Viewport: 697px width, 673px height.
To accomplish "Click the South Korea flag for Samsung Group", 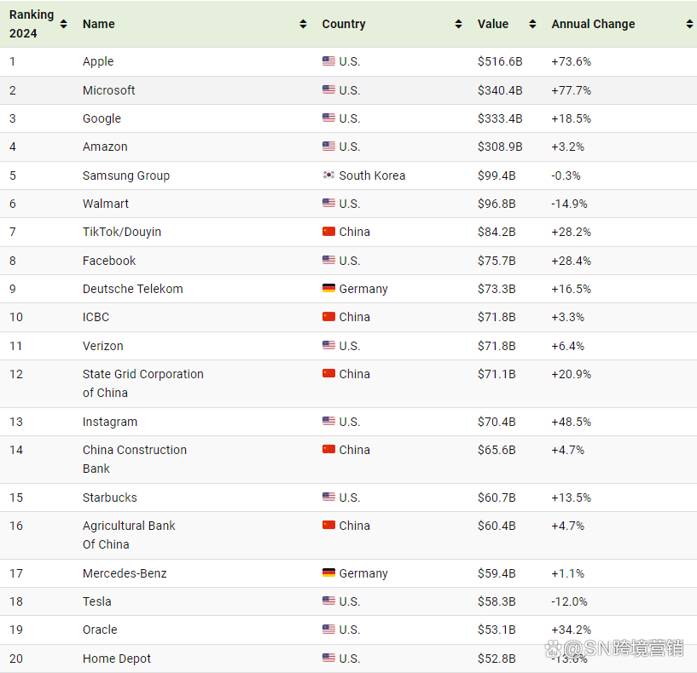I will 329,175.
